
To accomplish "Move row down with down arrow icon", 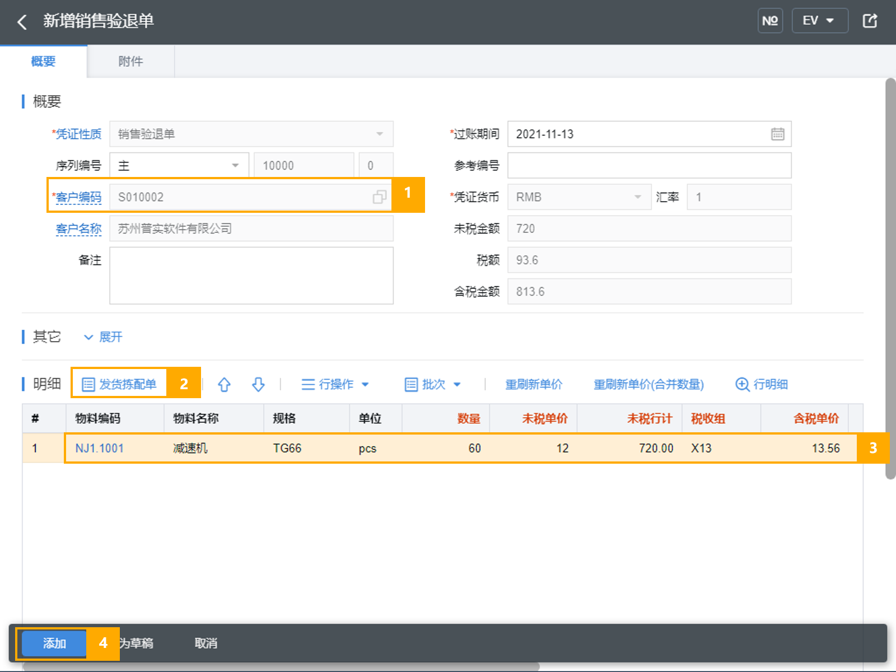I will [258, 384].
